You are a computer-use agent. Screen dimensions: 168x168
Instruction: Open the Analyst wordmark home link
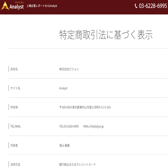16,7
